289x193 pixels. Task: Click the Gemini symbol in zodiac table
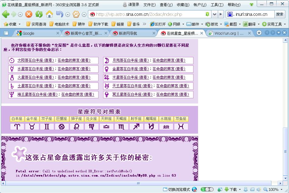pyautogui.click(x=47, y=127)
